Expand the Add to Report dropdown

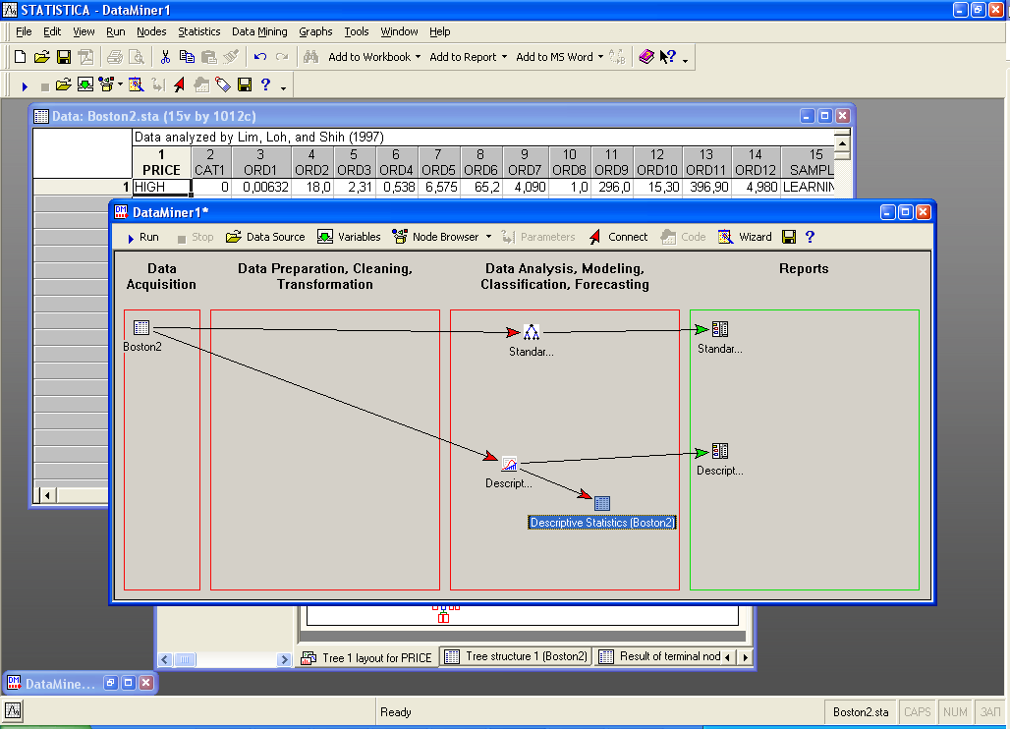point(504,57)
